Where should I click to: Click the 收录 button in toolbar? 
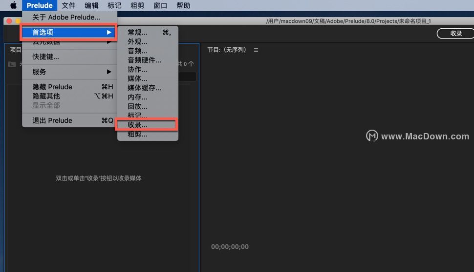455,34
